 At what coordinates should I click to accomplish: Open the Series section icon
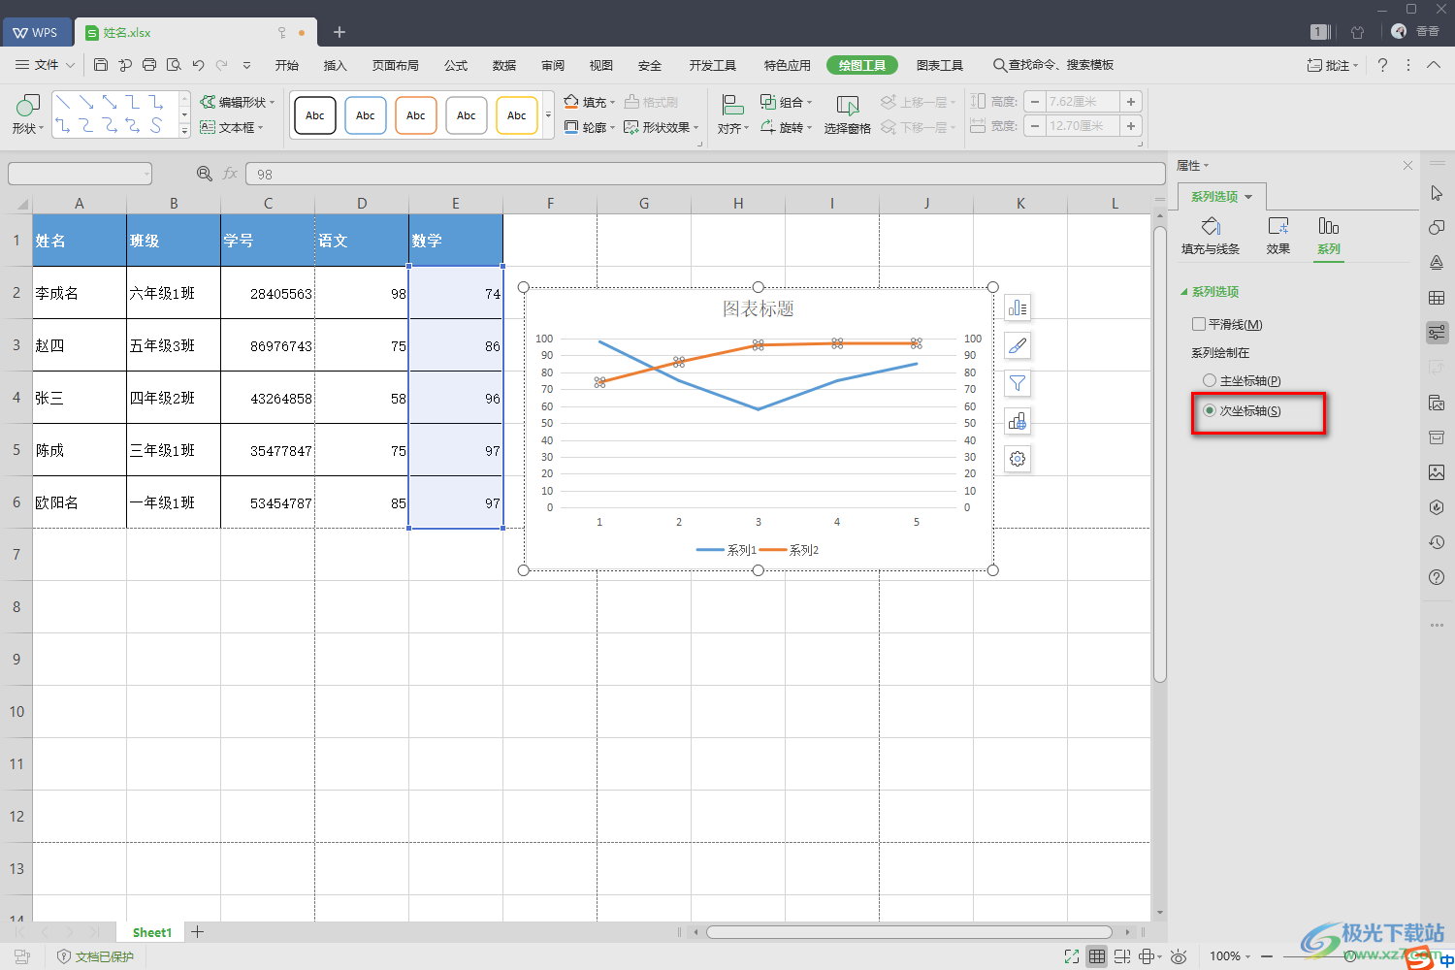[1329, 236]
